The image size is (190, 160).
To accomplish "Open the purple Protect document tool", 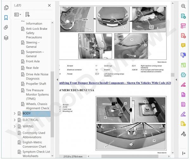I will pyautogui.click(x=183, y=94).
